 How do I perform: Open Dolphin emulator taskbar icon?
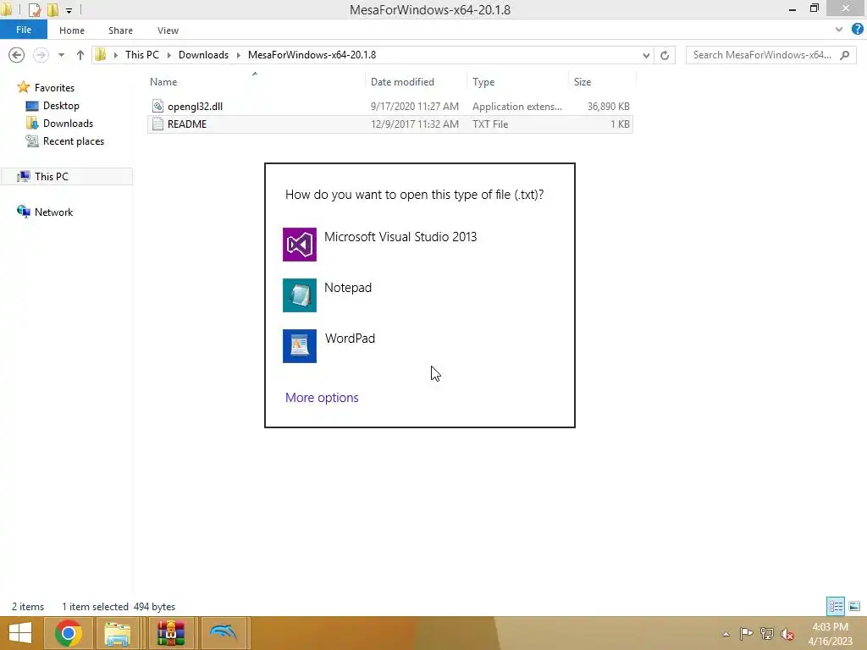(224, 633)
